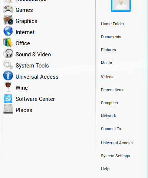Click the Internet globe icon

tap(8, 31)
